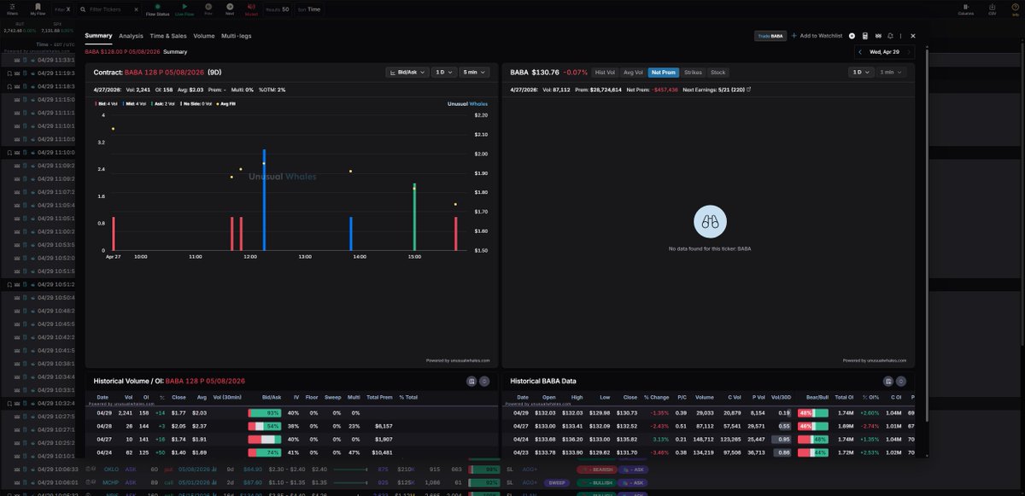Select the Avg Vol chart option
The height and width of the screenshot is (496, 1025).
(x=633, y=73)
